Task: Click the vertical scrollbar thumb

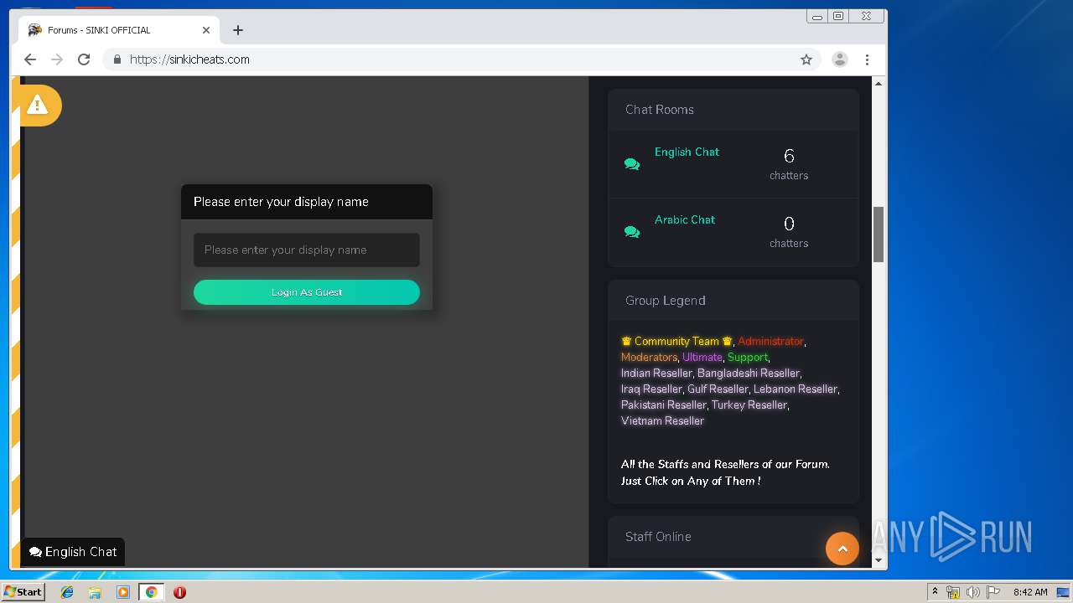Action: coord(879,234)
